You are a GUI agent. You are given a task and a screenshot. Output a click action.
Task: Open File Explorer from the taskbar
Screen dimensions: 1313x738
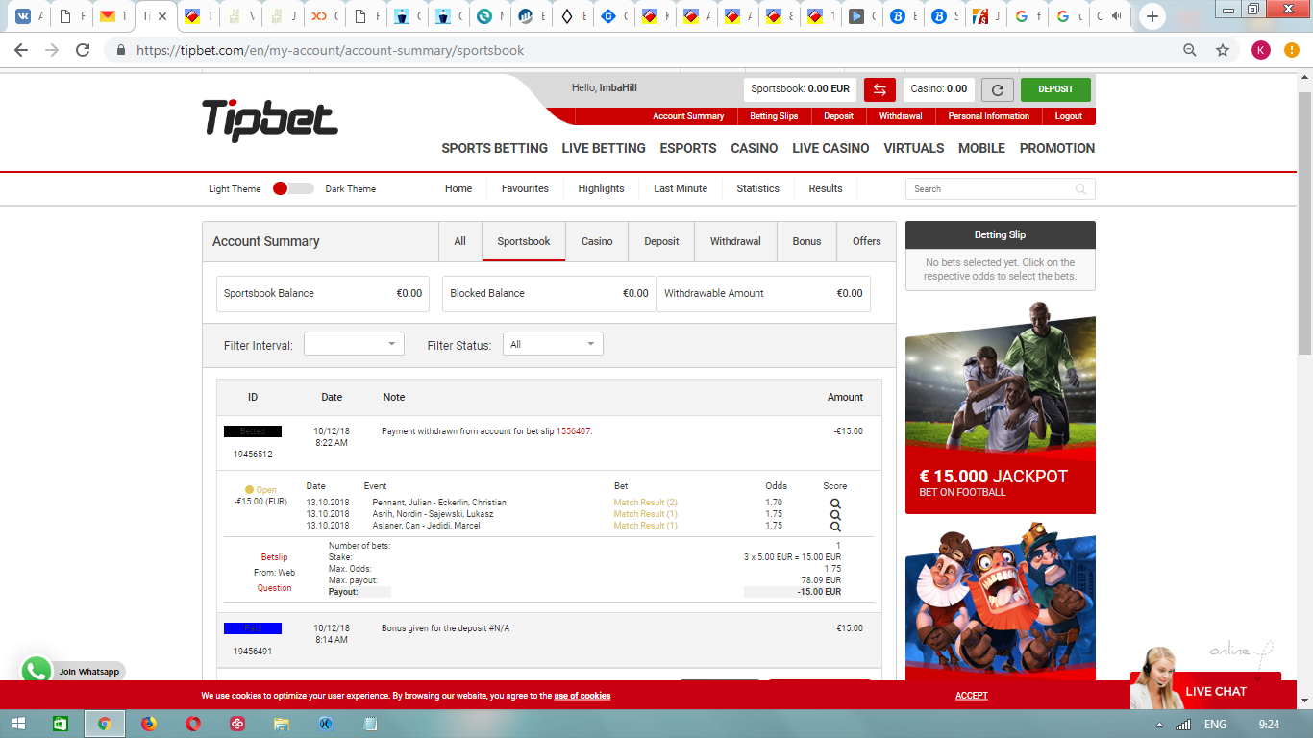tap(282, 724)
